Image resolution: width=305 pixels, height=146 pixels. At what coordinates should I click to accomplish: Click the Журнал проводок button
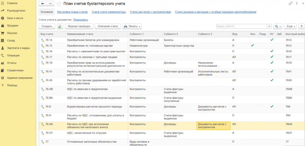pyautogui.click(x=79, y=27)
